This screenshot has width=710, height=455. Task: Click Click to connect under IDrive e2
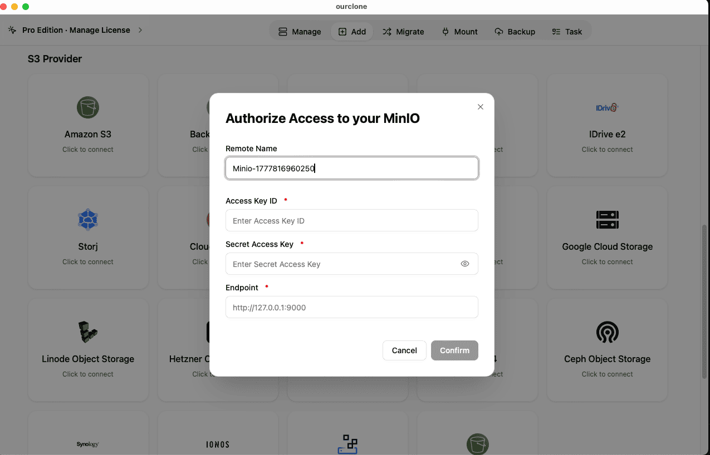point(607,149)
